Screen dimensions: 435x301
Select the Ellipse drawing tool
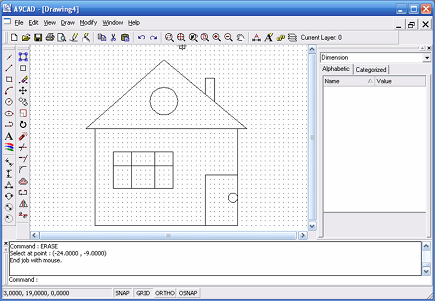[x=9, y=113]
